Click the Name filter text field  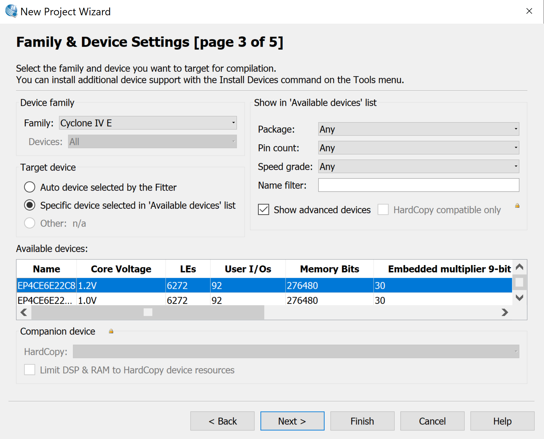[418, 185]
